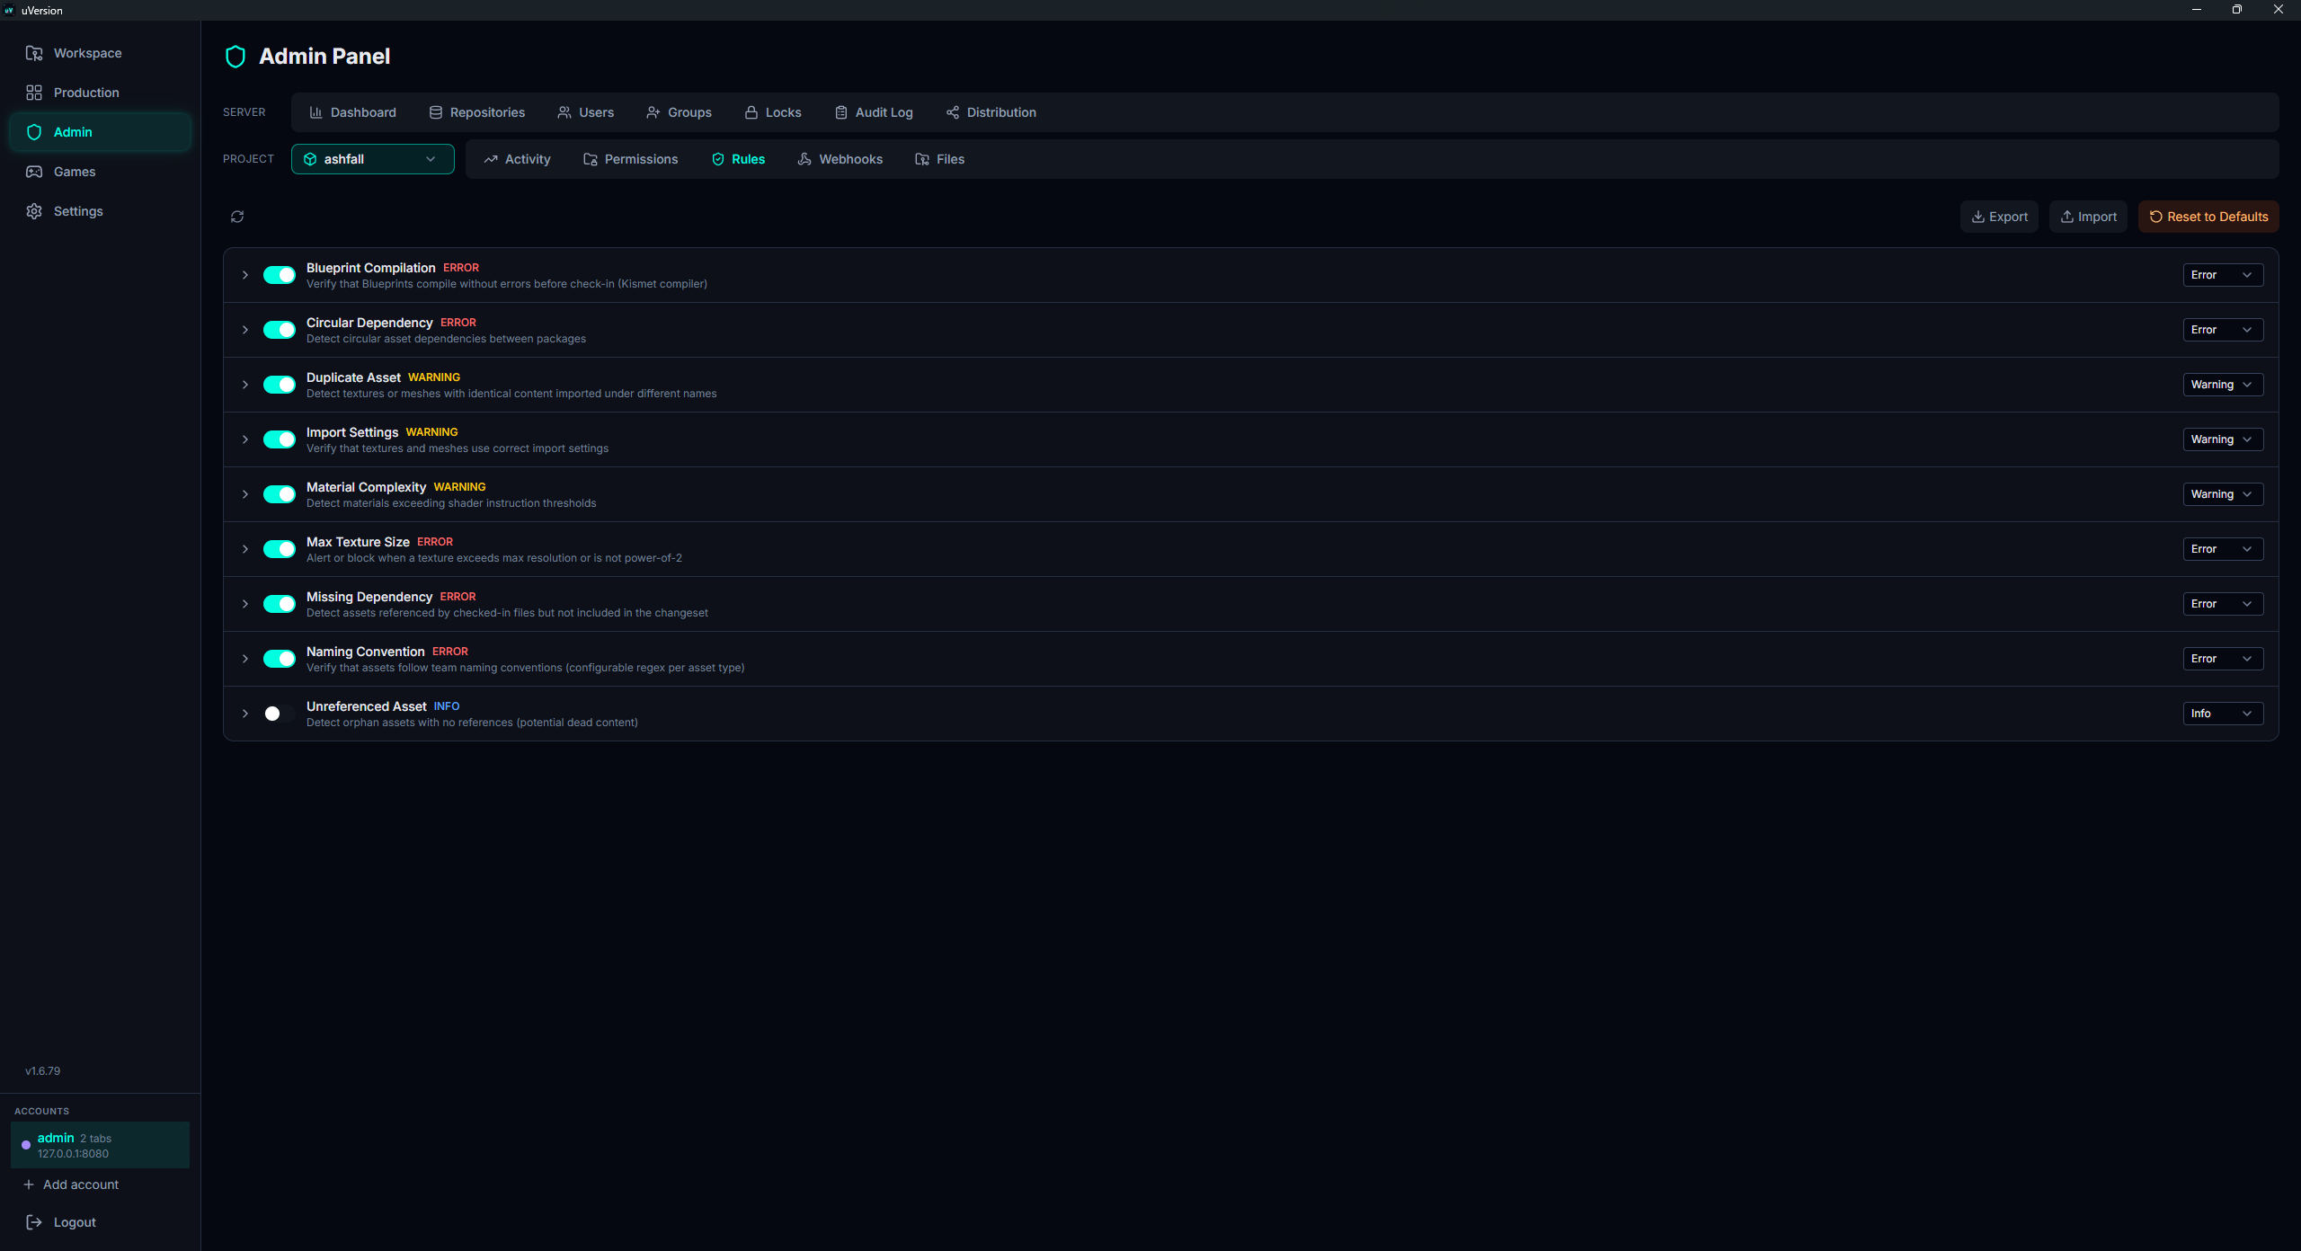Go to the Permissions tab
This screenshot has width=2301, height=1251.
point(631,159)
